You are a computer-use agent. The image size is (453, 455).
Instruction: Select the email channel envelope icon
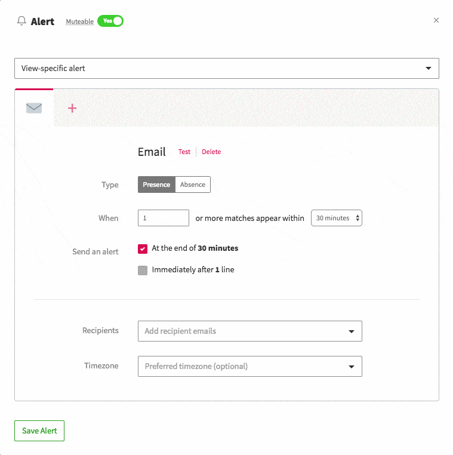(34, 108)
